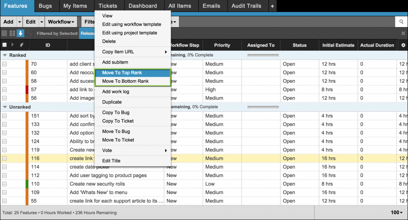Image resolution: width=408 pixels, height=220 pixels.
Task: Click title 'Add user tagging to product pages'
Action: (x=108, y=175)
